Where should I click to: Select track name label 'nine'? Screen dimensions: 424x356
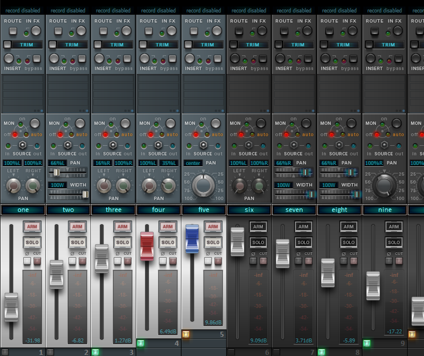pyautogui.click(x=384, y=210)
